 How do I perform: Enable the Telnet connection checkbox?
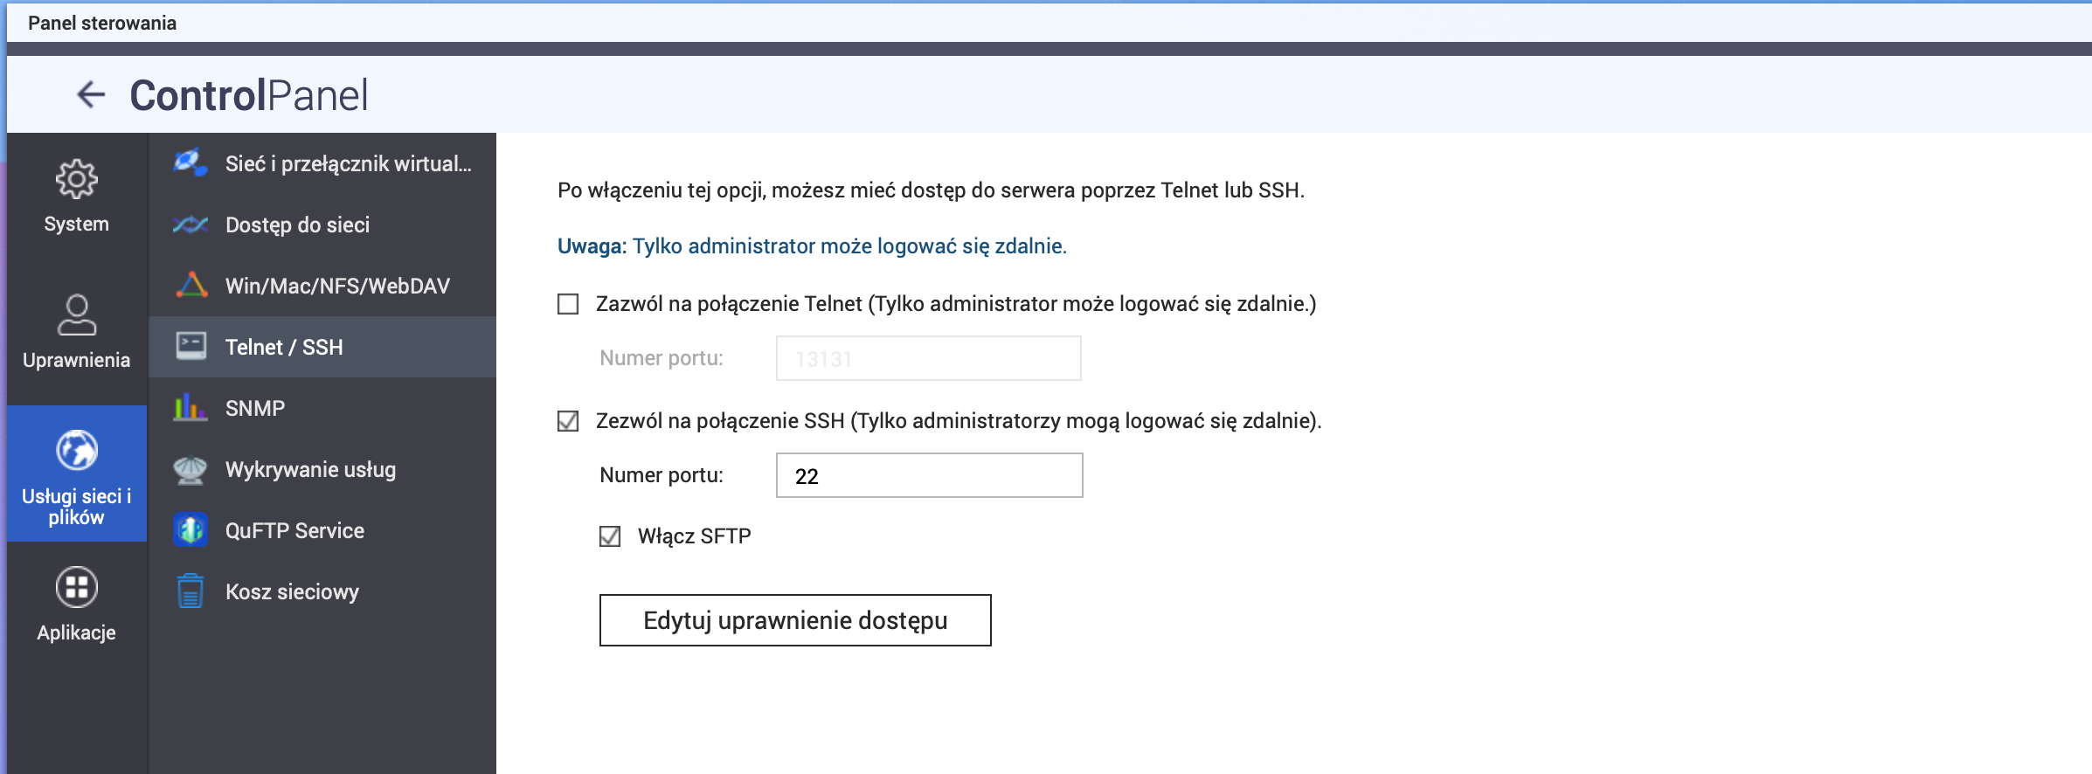568,304
